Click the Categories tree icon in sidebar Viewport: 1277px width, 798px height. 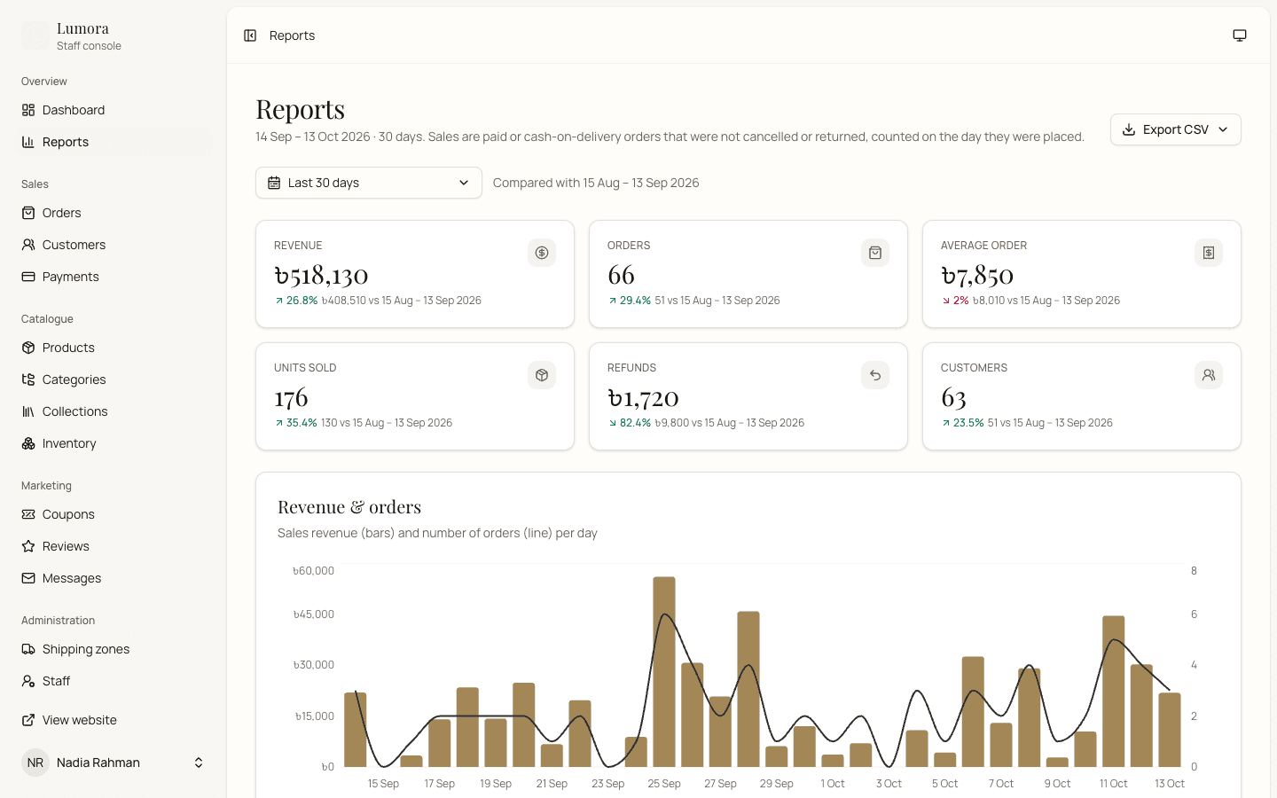click(28, 379)
